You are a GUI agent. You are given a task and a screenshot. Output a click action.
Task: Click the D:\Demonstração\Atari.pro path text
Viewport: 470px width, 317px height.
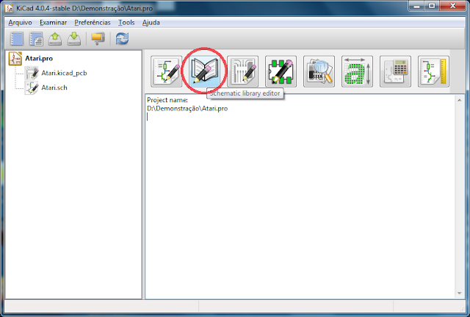click(x=187, y=108)
